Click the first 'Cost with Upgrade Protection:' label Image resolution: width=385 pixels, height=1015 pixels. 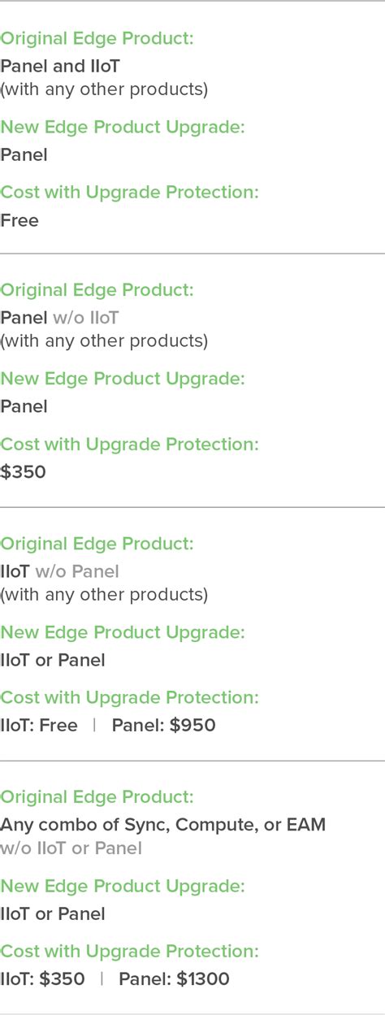tap(129, 193)
